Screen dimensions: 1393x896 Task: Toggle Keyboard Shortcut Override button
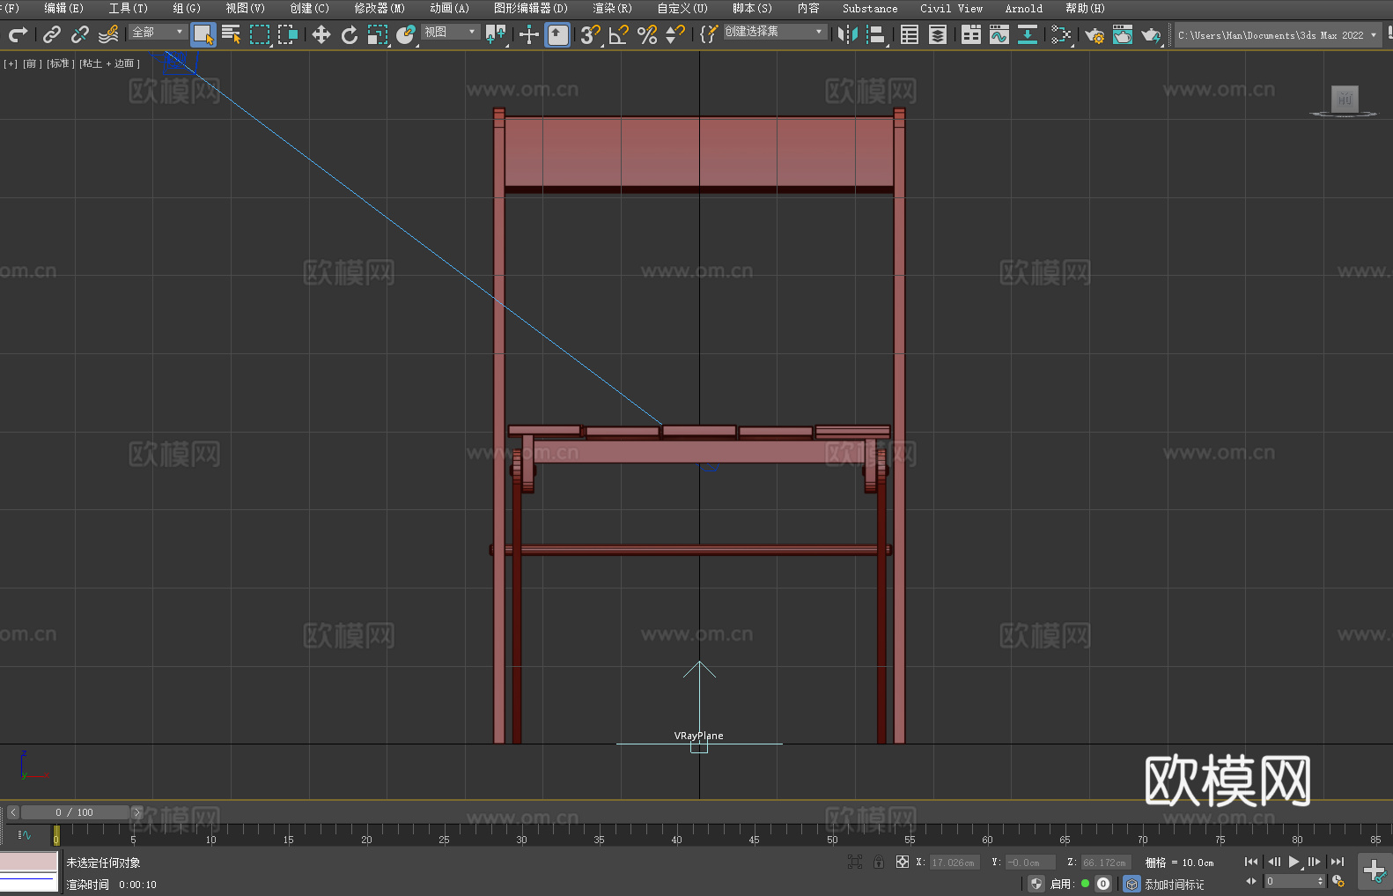(557, 34)
